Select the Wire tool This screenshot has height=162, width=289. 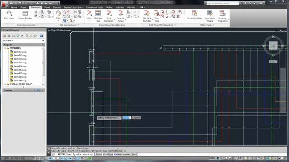point(89,15)
